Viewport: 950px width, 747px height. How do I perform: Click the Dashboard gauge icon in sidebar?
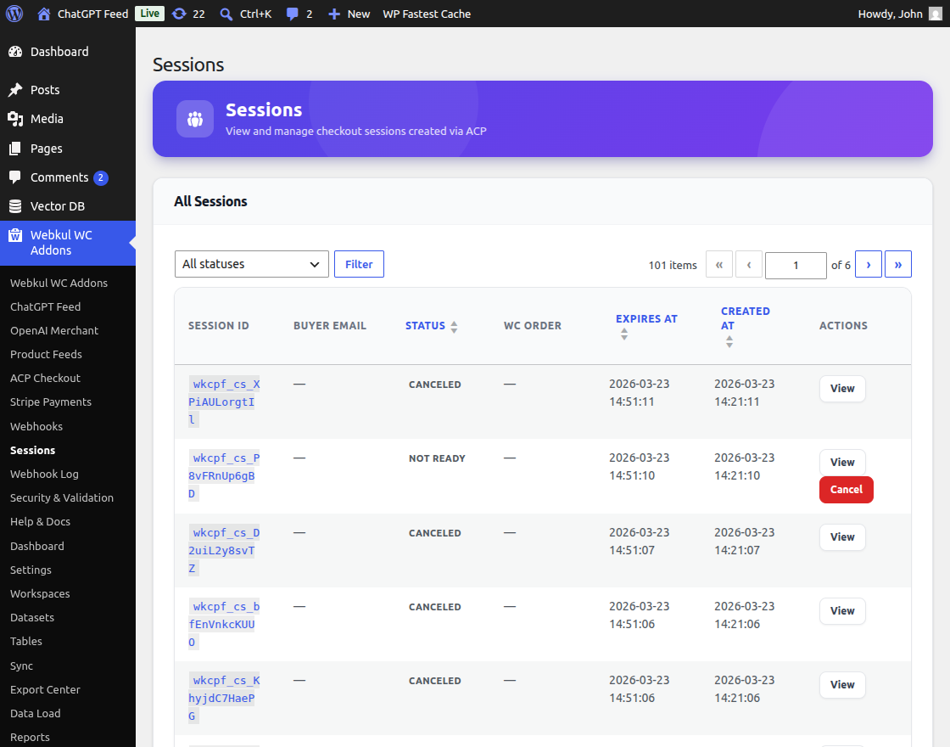tap(15, 52)
